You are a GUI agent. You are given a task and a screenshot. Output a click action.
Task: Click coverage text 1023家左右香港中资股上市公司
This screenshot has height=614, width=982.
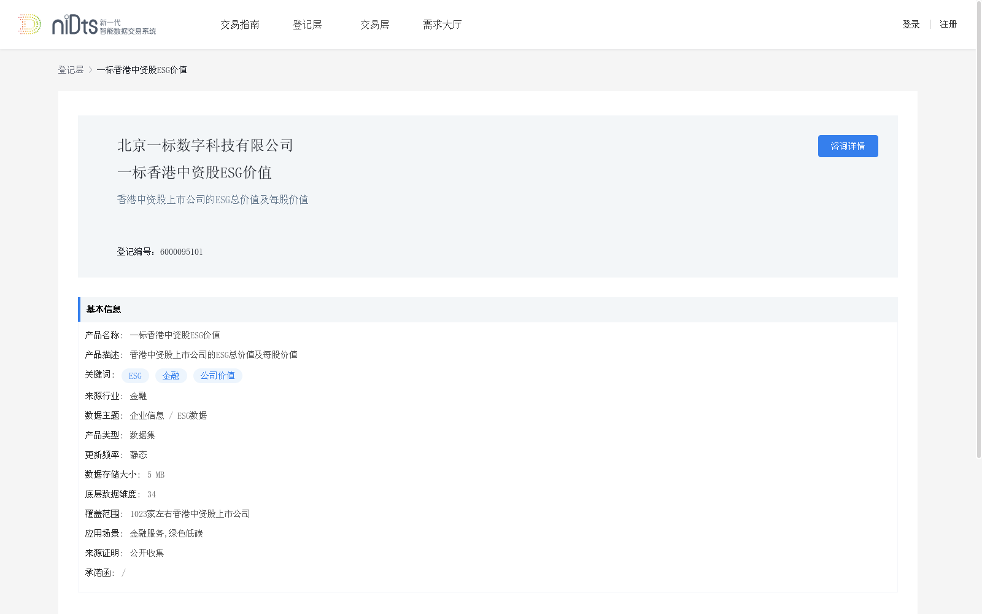(x=190, y=514)
